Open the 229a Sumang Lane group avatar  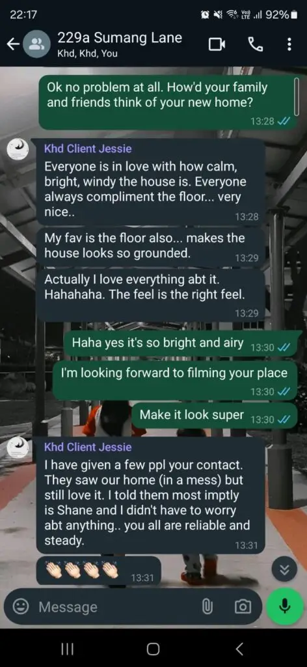point(37,44)
